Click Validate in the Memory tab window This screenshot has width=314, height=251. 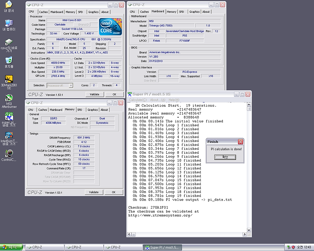click(94, 192)
